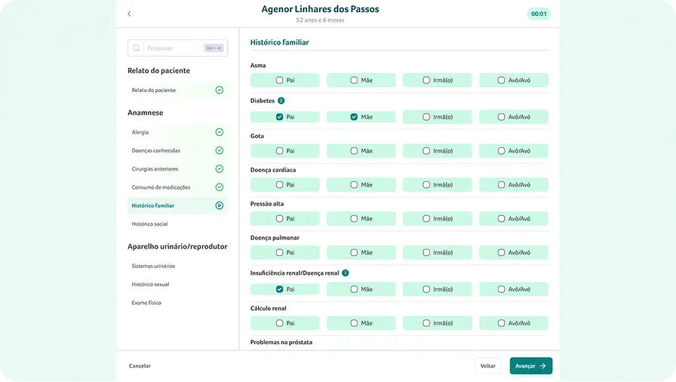The height and width of the screenshot is (382, 676).
Task: Click the checkmark icon next to Doenças conhecidas
Action: (219, 150)
